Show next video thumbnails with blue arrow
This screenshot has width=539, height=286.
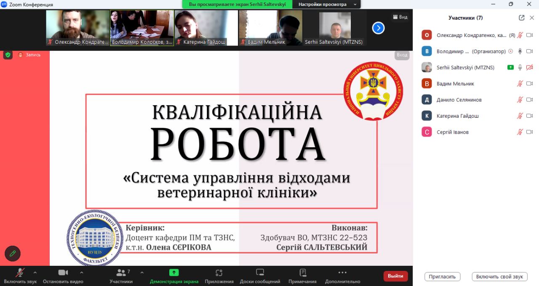tap(378, 28)
